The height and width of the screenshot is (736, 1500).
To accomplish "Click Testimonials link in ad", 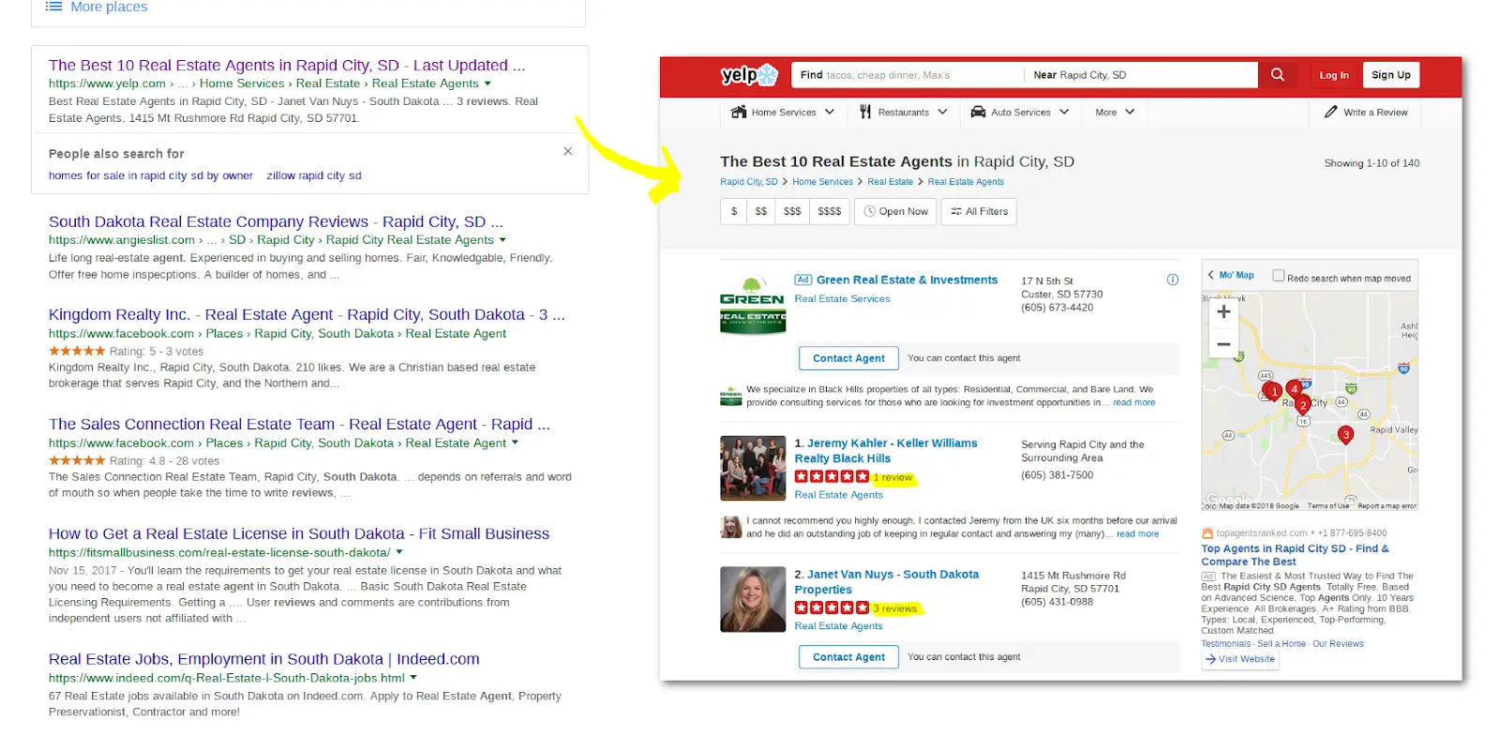I will [1226, 643].
